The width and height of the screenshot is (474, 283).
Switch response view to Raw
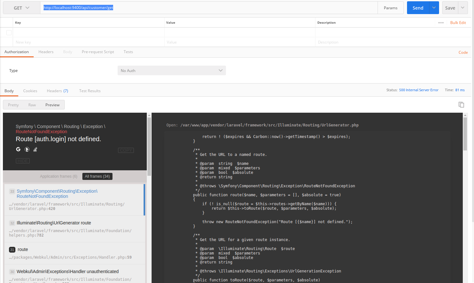(32, 105)
